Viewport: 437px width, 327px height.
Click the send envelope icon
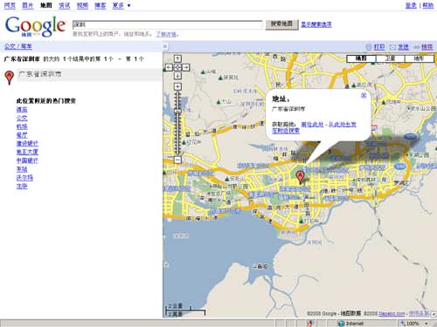(x=393, y=47)
